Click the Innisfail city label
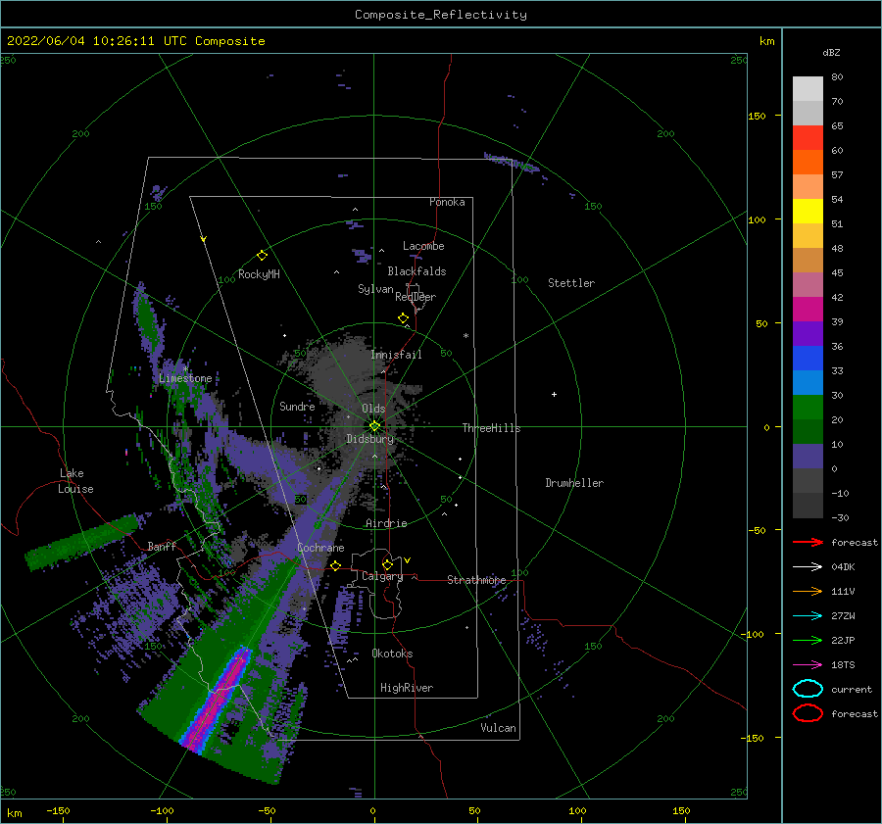 (x=396, y=355)
